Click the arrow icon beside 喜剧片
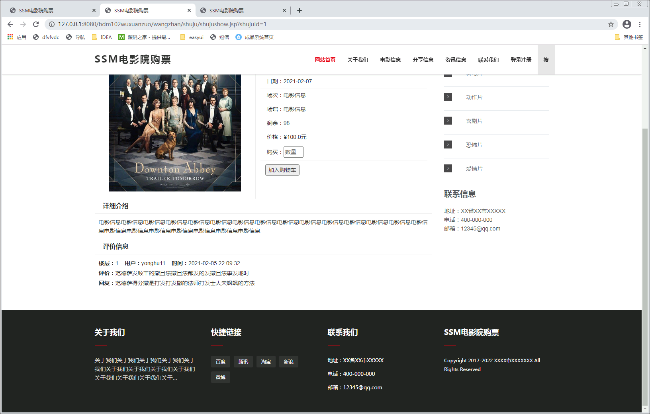The height and width of the screenshot is (414, 650). pos(448,121)
